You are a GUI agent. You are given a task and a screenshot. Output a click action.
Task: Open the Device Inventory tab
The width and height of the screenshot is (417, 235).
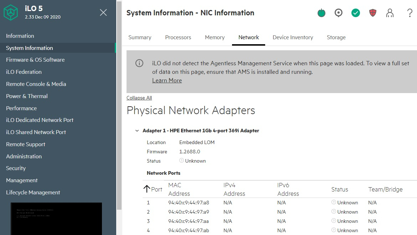pyautogui.click(x=293, y=37)
